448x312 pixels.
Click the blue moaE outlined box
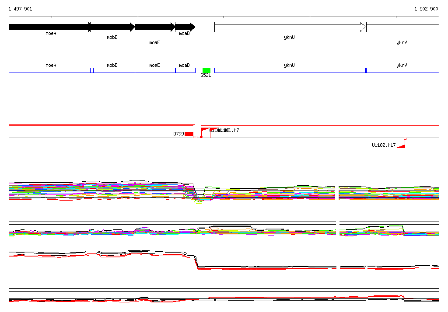(155, 70)
